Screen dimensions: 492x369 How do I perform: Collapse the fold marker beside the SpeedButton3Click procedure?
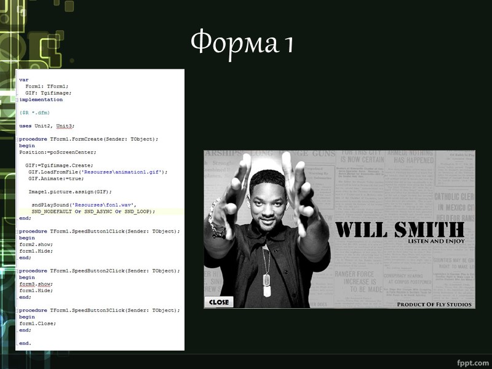[17, 311]
